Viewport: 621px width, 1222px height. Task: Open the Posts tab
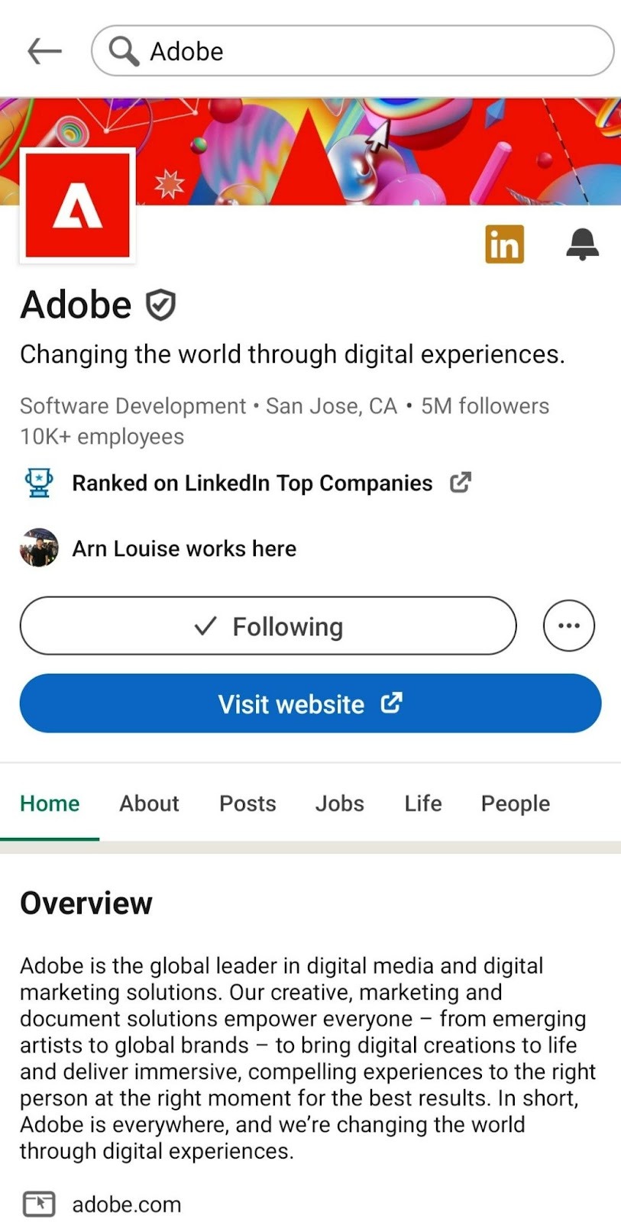pos(247,803)
